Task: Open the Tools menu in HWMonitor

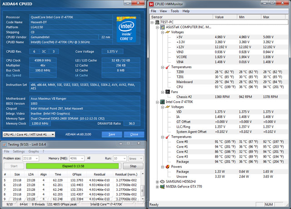Action: 175,10
